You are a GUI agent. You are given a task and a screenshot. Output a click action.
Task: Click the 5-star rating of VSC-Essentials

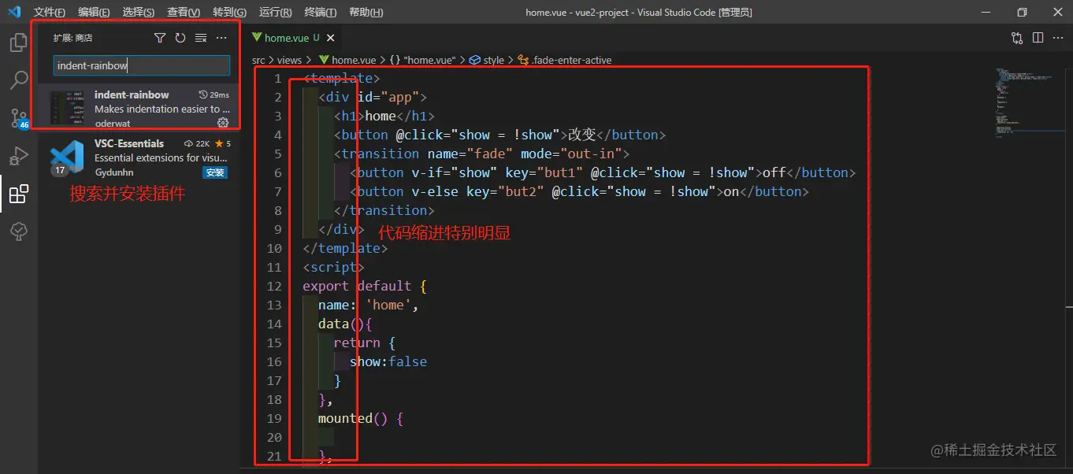click(223, 144)
